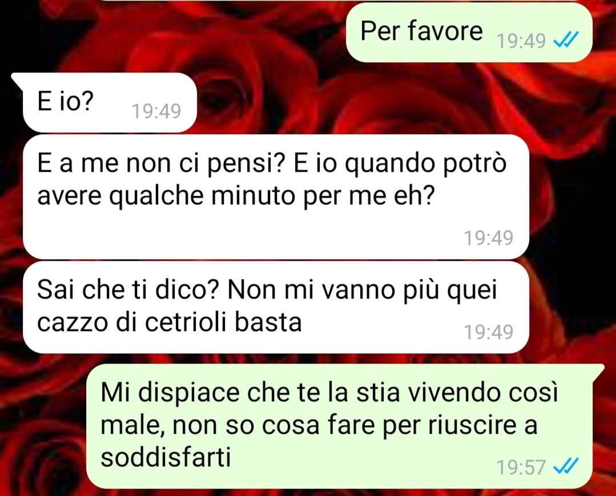The height and width of the screenshot is (496, 616).
Task: Tap the blank space inside the "E a me" bubble
Action: tap(236, 236)
